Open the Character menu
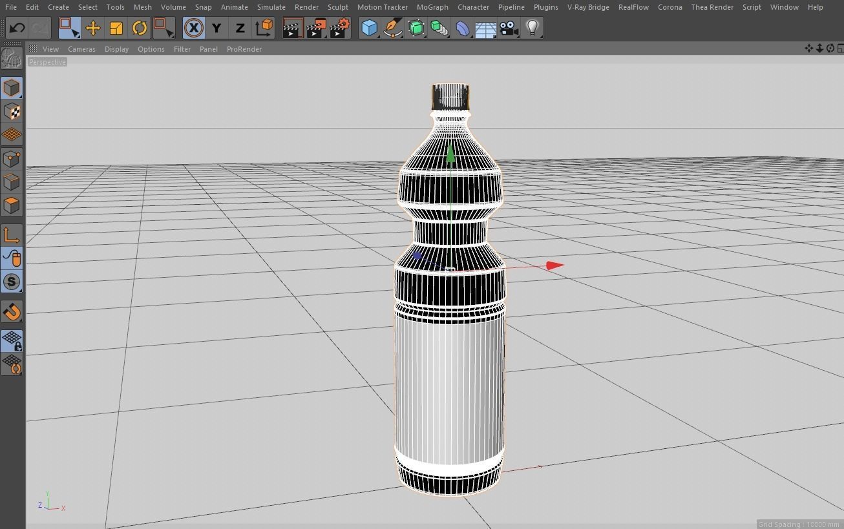 474,7
